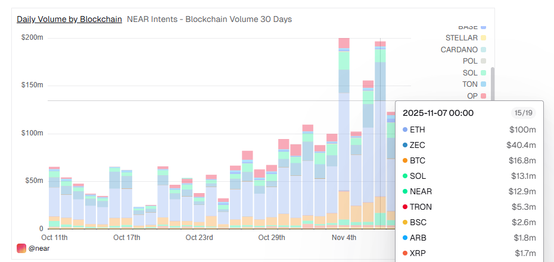Click the TON legend color square
The width and height of the screenshot is (554, 262).
coord(484,84)
